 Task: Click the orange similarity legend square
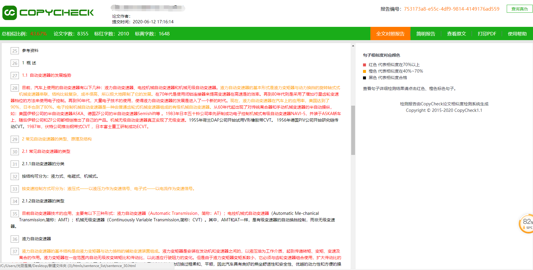pos(364,71)
